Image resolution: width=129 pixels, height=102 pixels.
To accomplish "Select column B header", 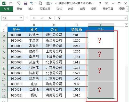I will (34, 25).
